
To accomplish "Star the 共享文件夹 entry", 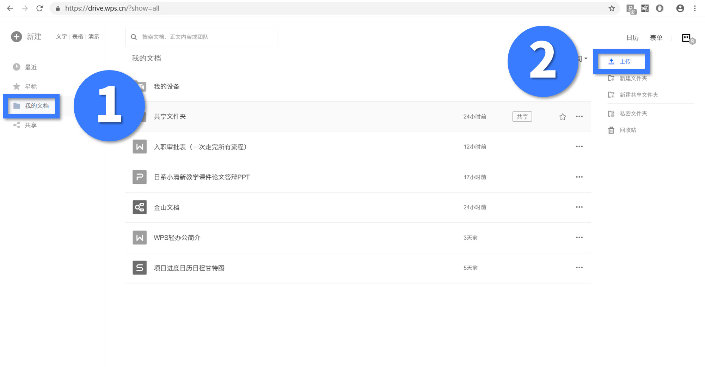I will 562,116.
